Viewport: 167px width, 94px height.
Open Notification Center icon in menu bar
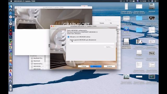[x=156, y=1]
